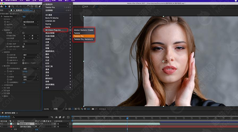This screenshot has width=238, height=132.
Task: Click the red label swatch of layer 2
Action: click(11, 126)
